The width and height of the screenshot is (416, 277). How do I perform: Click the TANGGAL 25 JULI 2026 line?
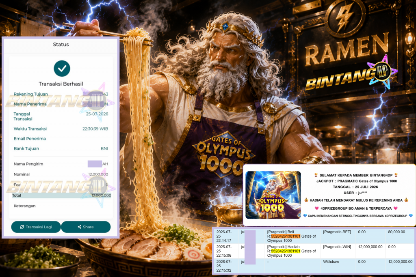click(x=355, y=187)
